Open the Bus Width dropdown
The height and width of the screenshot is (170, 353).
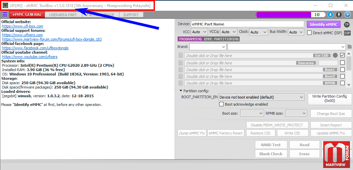point(296,32)
